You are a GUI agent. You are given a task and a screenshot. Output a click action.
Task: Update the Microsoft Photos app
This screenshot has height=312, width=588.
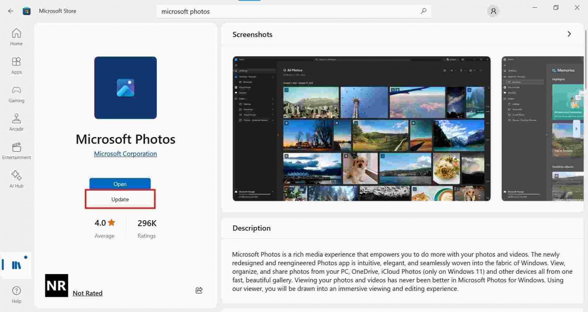(120, 199)
